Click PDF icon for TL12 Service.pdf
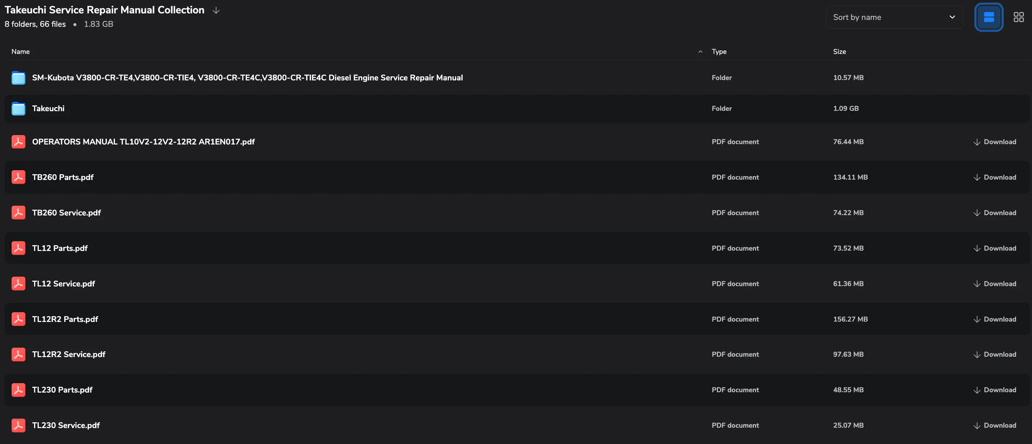The width and height of the screenshot is (1032, 444). [x=18, y=284]
